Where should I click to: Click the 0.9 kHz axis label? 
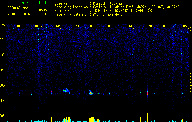coord(2,70)
